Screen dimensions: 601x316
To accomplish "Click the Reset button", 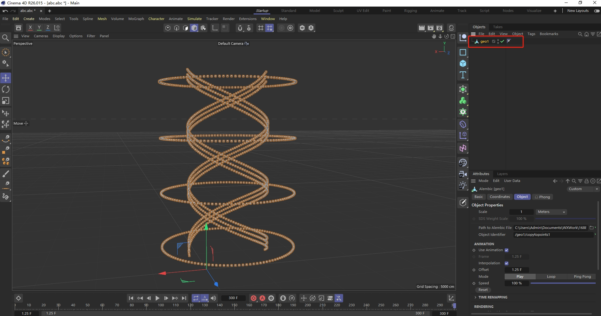I will (483, 290).
